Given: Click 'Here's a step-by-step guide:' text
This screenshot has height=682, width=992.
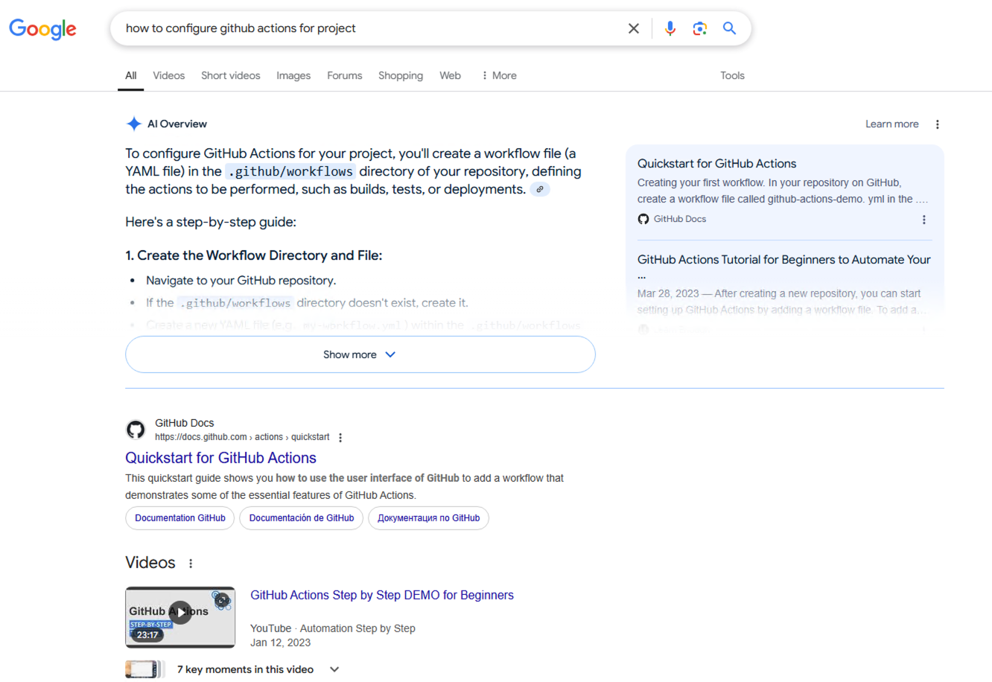Looking at the screenshot, I should [211, 222].
